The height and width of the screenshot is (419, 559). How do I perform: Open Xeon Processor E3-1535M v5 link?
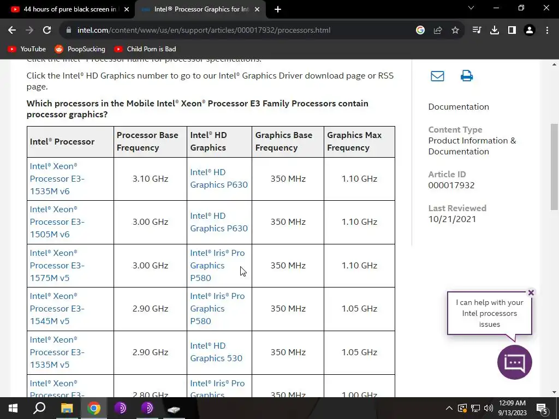pos(57,352)
